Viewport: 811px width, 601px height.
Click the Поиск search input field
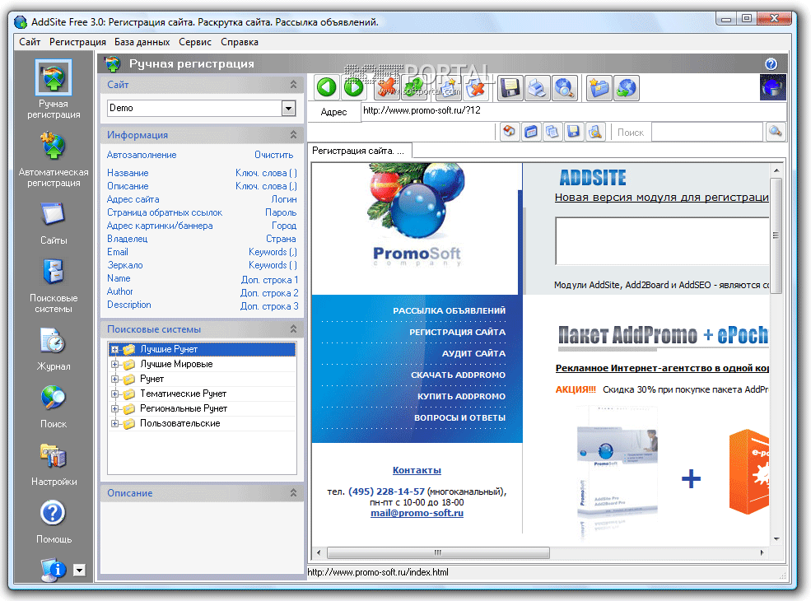click(x=706, y=133)
